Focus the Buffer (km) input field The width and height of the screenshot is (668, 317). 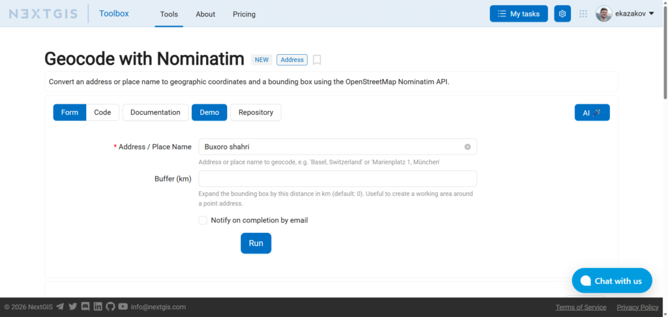pos(337,179)
